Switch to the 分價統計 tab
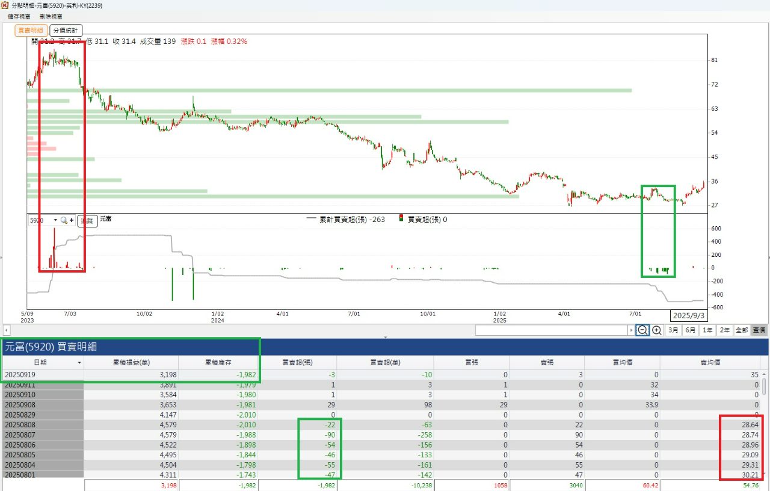The width and height of the screenshot is (770, 491). click(x=66, y=30)
